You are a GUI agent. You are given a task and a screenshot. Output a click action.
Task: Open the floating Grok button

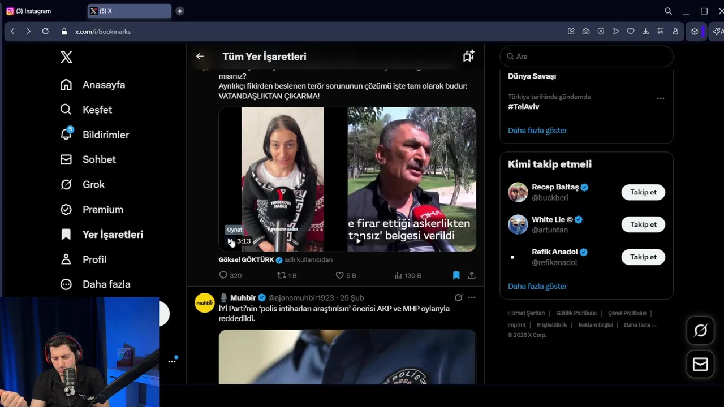click(700, 330)
